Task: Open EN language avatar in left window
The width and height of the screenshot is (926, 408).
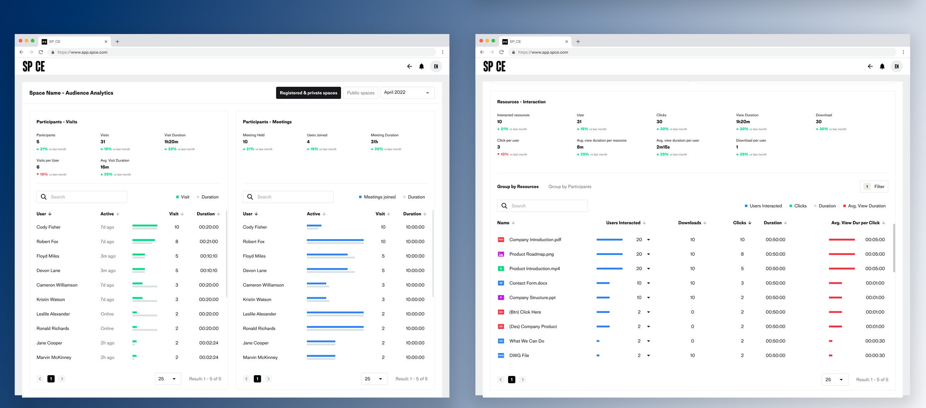Action: [x=436, y=66]
